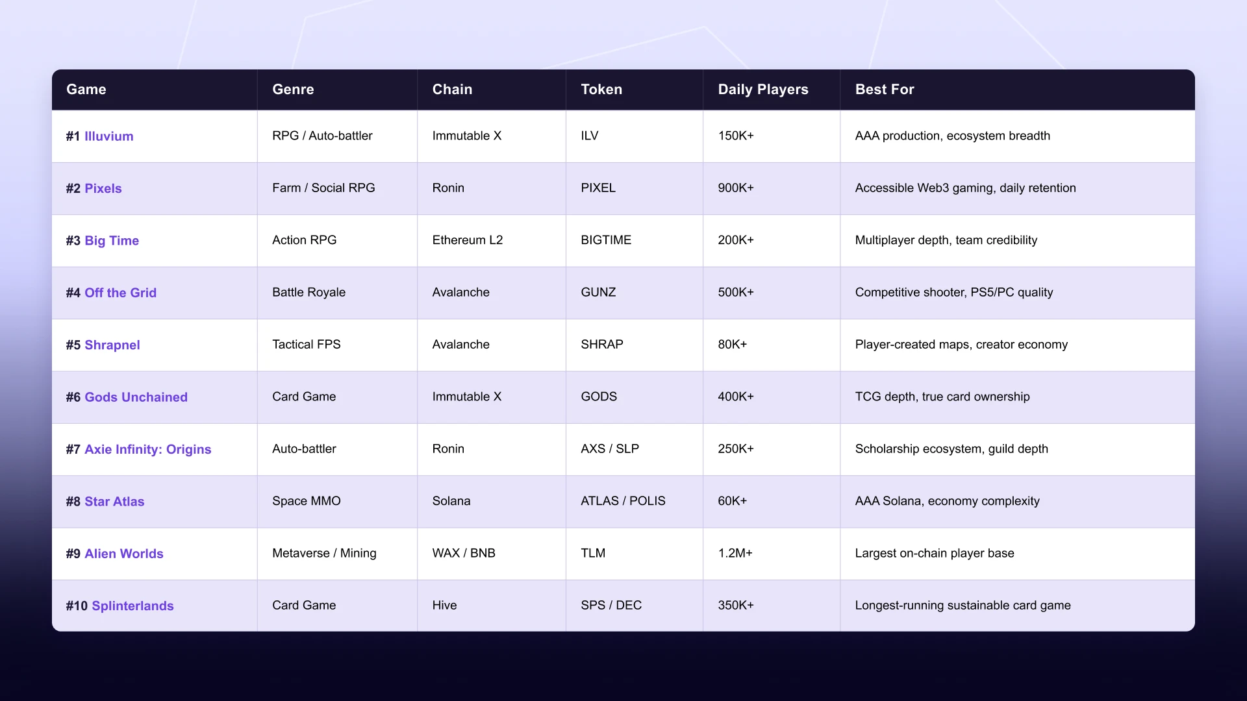Select the 500K+ daily players value

click(x=736, y=292)
